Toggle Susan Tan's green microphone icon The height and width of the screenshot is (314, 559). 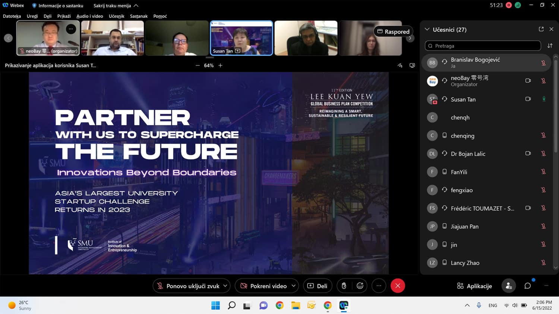click(x=544, y=99)
